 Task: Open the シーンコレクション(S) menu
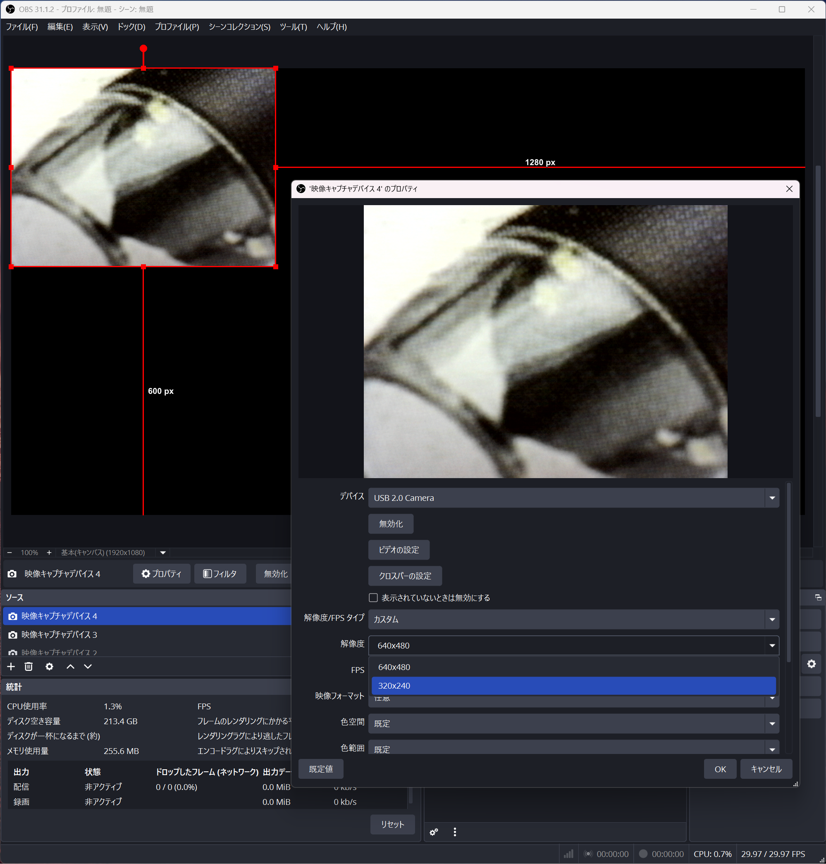point(239,27)
